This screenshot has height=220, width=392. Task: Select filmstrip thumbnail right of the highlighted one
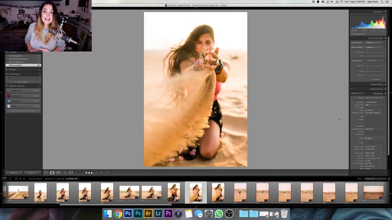pos(218,193)
